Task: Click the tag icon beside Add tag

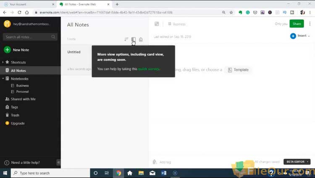Action: (154, 162)
